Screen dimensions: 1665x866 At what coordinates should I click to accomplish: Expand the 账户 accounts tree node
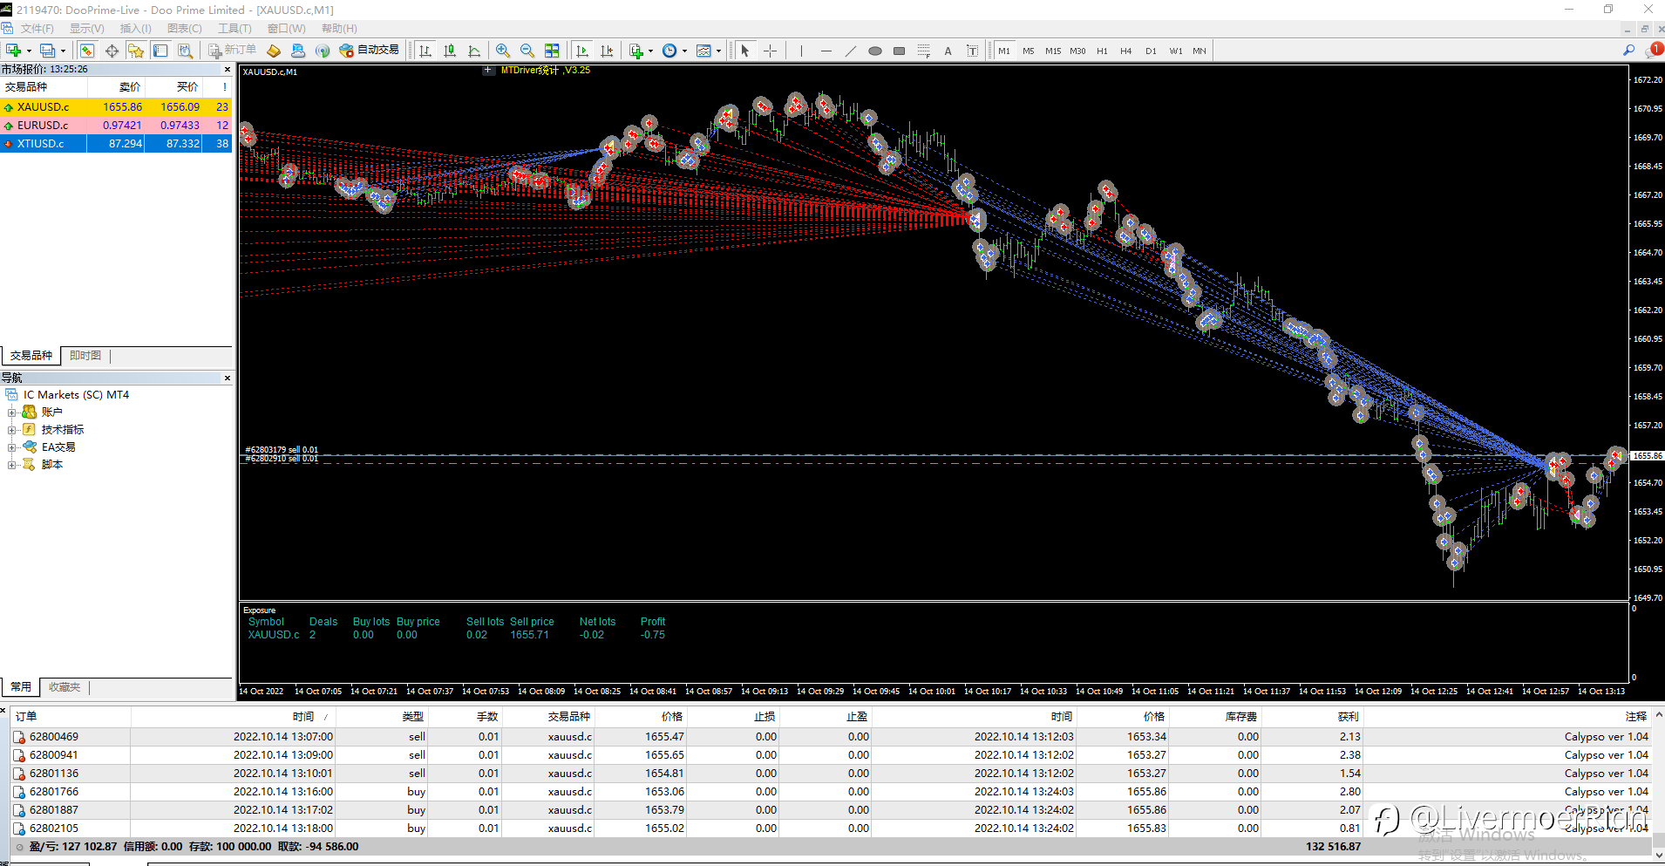point(12,413)
